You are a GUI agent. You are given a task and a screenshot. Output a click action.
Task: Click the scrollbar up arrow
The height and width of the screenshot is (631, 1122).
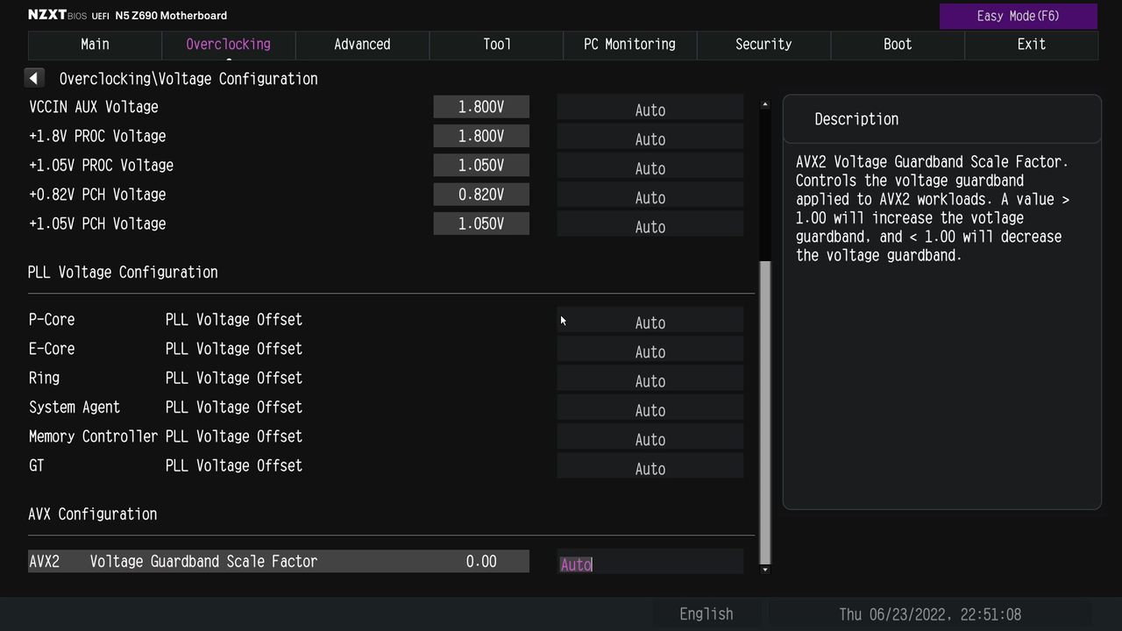765,104
